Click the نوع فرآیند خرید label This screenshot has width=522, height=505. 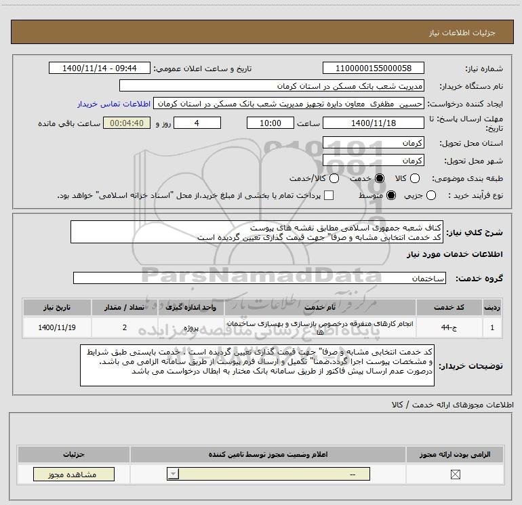(x=475, y=195)
